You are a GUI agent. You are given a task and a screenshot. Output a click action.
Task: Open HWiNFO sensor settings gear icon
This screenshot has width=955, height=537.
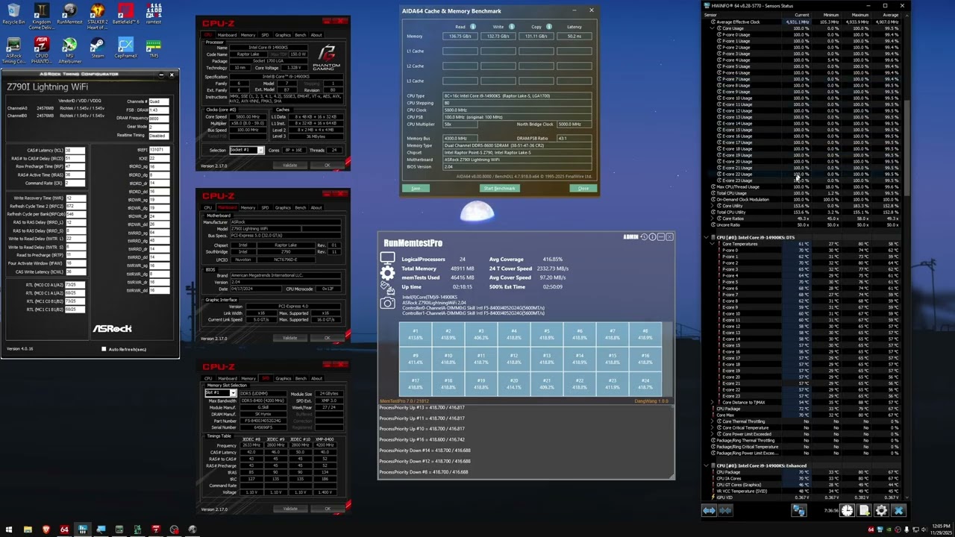tap(881, 510)
